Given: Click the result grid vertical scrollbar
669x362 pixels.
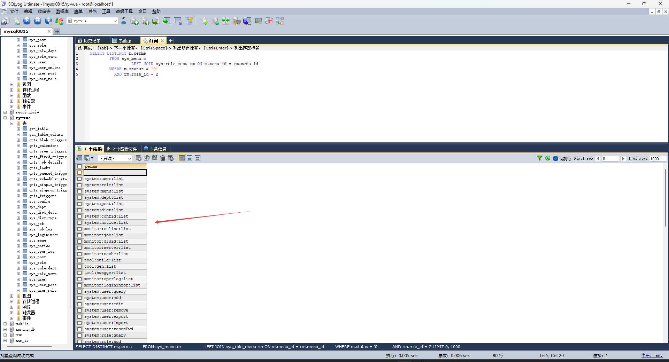Looking at the screenshot, I should point(666,198).
